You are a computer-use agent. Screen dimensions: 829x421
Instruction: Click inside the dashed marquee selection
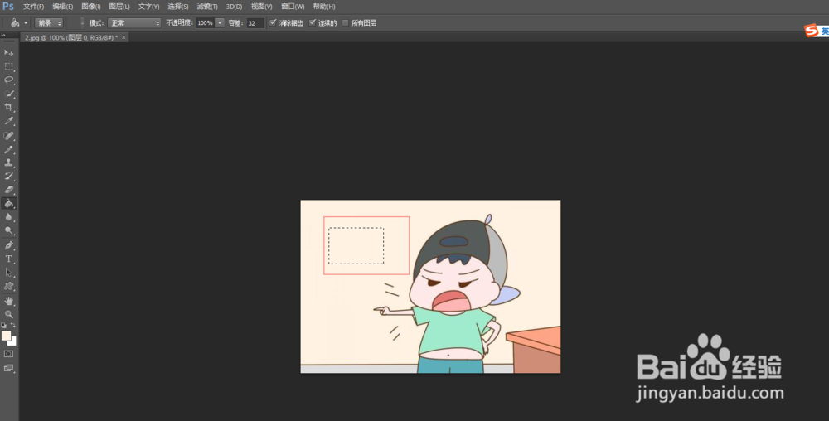[356, 245]
